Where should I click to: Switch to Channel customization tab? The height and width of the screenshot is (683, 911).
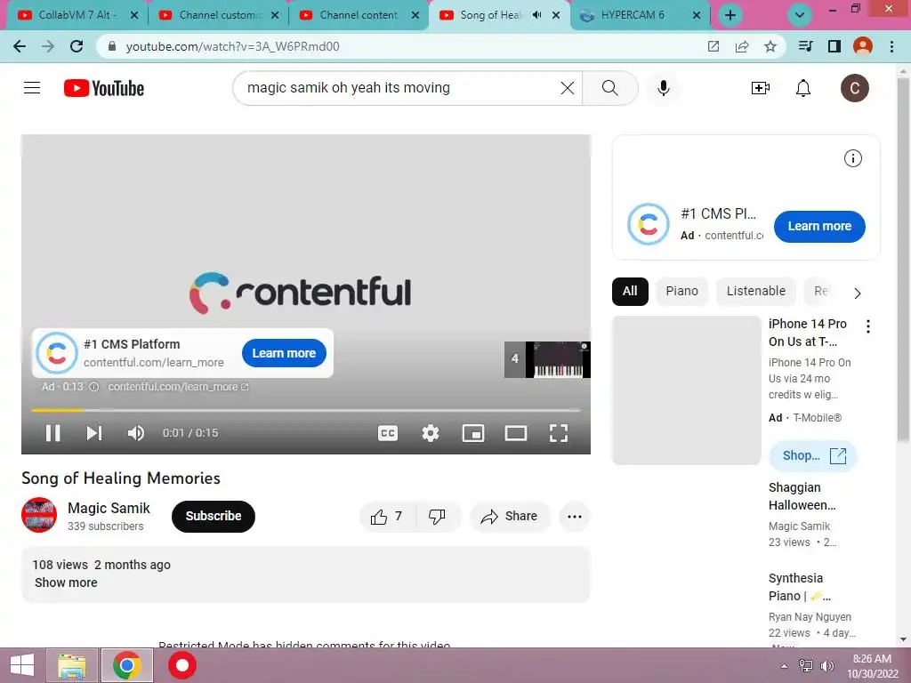[x=219, y=15]
